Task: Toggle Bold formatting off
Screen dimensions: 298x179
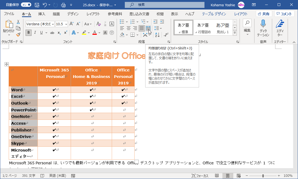Action: (x=29, y=33)
